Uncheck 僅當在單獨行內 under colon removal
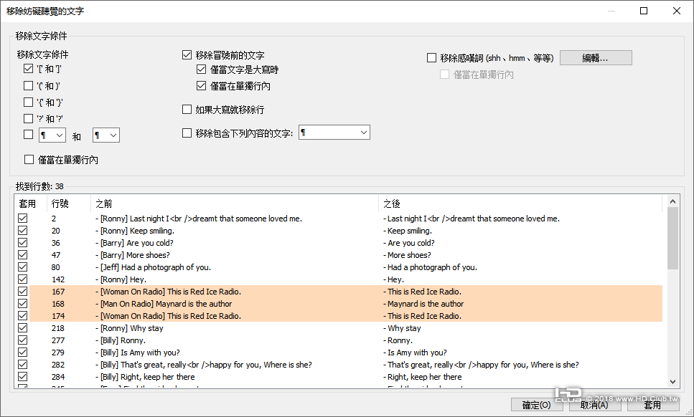The height and width of the screenshot is (417, 694). pos(202,85)
